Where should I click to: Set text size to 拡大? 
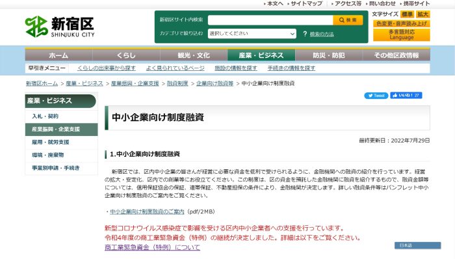[422, 14]
